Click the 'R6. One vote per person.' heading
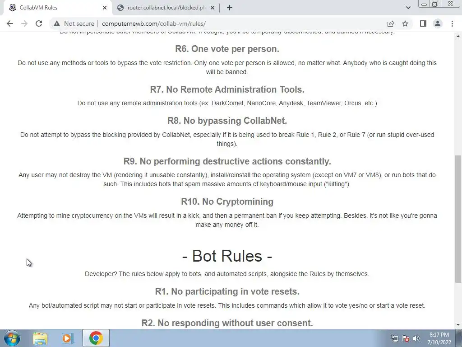This screenshot has height=347, width=462. pos(227,49)
